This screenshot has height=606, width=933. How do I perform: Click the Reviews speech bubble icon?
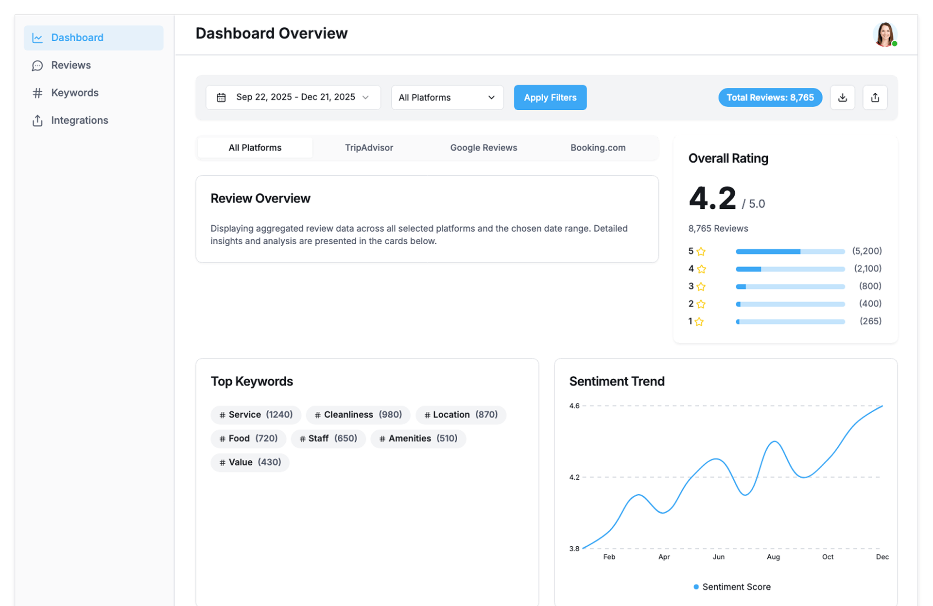[37, 66]
